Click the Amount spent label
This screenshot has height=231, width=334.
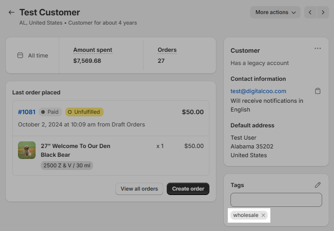[x=93, y=50]
